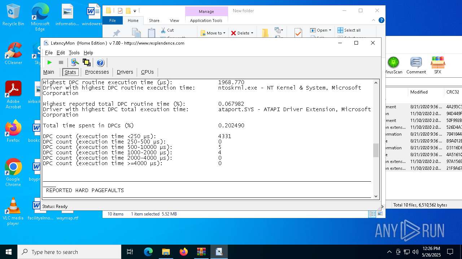Open the CCleaner desktop shortcut

(x=13, y=54)
